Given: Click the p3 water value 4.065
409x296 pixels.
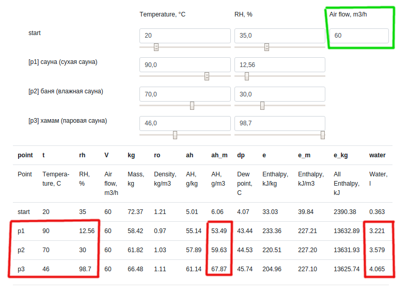Looking at the screenshot, I should click(377, 268).
